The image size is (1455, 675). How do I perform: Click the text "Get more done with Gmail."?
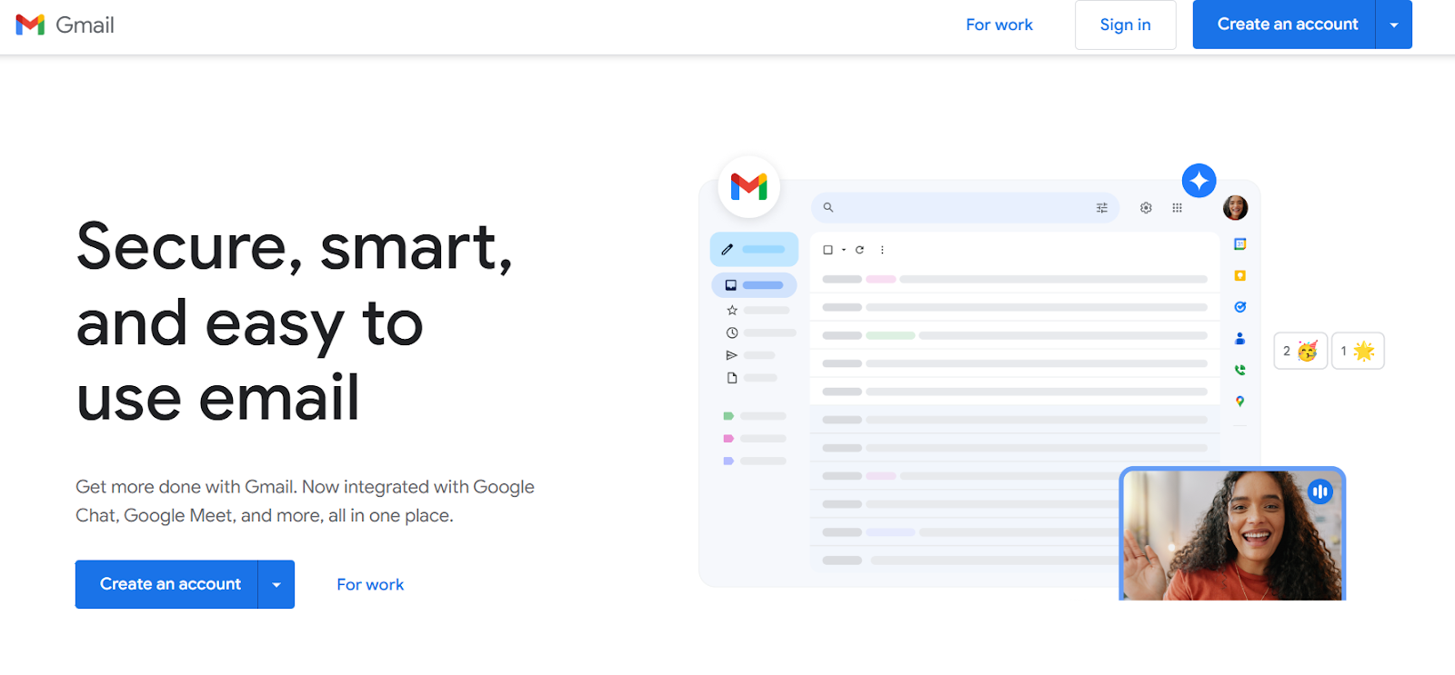coord(186,487)
